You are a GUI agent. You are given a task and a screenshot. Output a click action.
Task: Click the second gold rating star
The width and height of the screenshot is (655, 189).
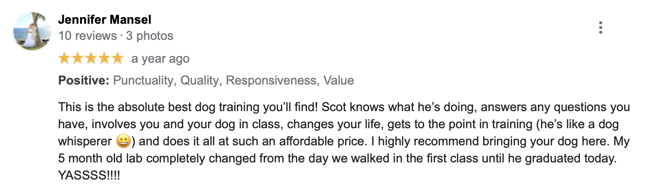click(x=78, y=58)
